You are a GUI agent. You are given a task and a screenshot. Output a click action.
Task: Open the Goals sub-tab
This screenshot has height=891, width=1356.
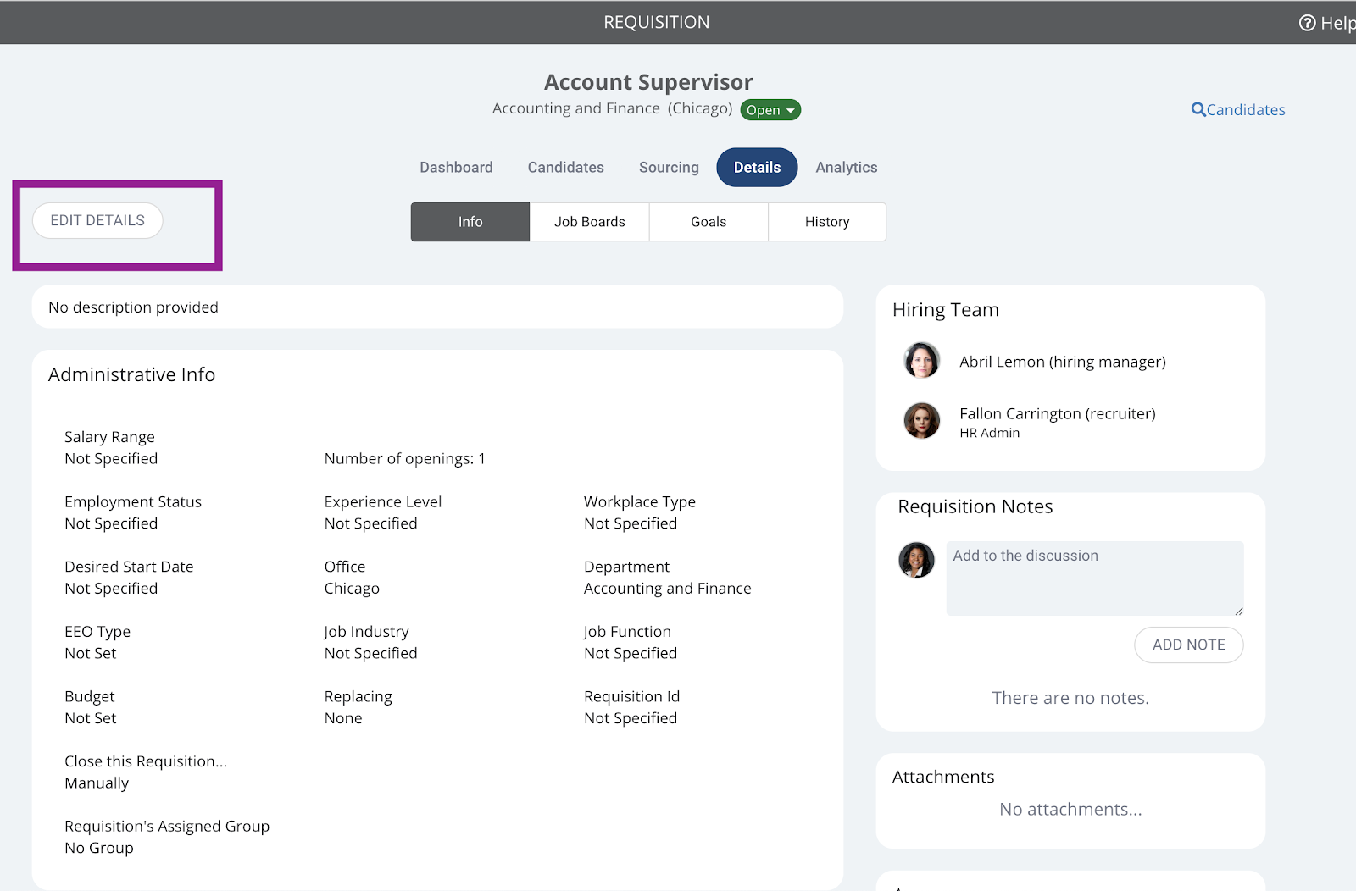709,222
